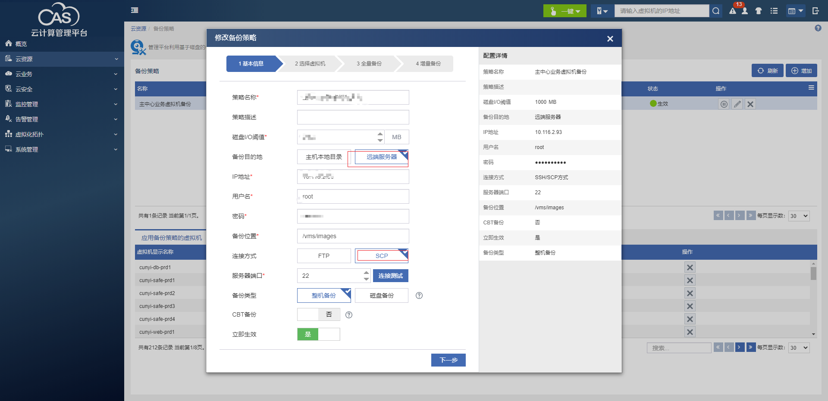This screenshot has height=401, width=828.
Task: Click the alarm bell icon with badge 13
Action: coord(733,11)
